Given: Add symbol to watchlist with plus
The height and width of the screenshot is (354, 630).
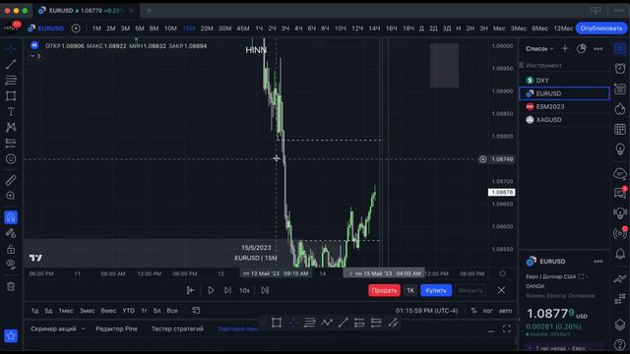Looking at the screenshot, I should click(565, 48).
